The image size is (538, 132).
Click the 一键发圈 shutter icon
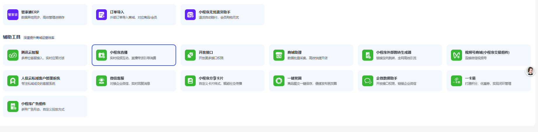click(279, 81)
